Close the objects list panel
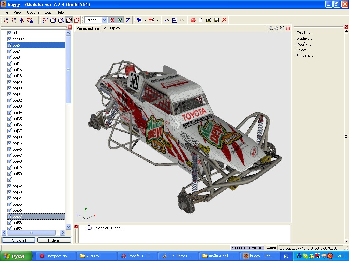The image size is (349, 261). (x=70, y=27)
